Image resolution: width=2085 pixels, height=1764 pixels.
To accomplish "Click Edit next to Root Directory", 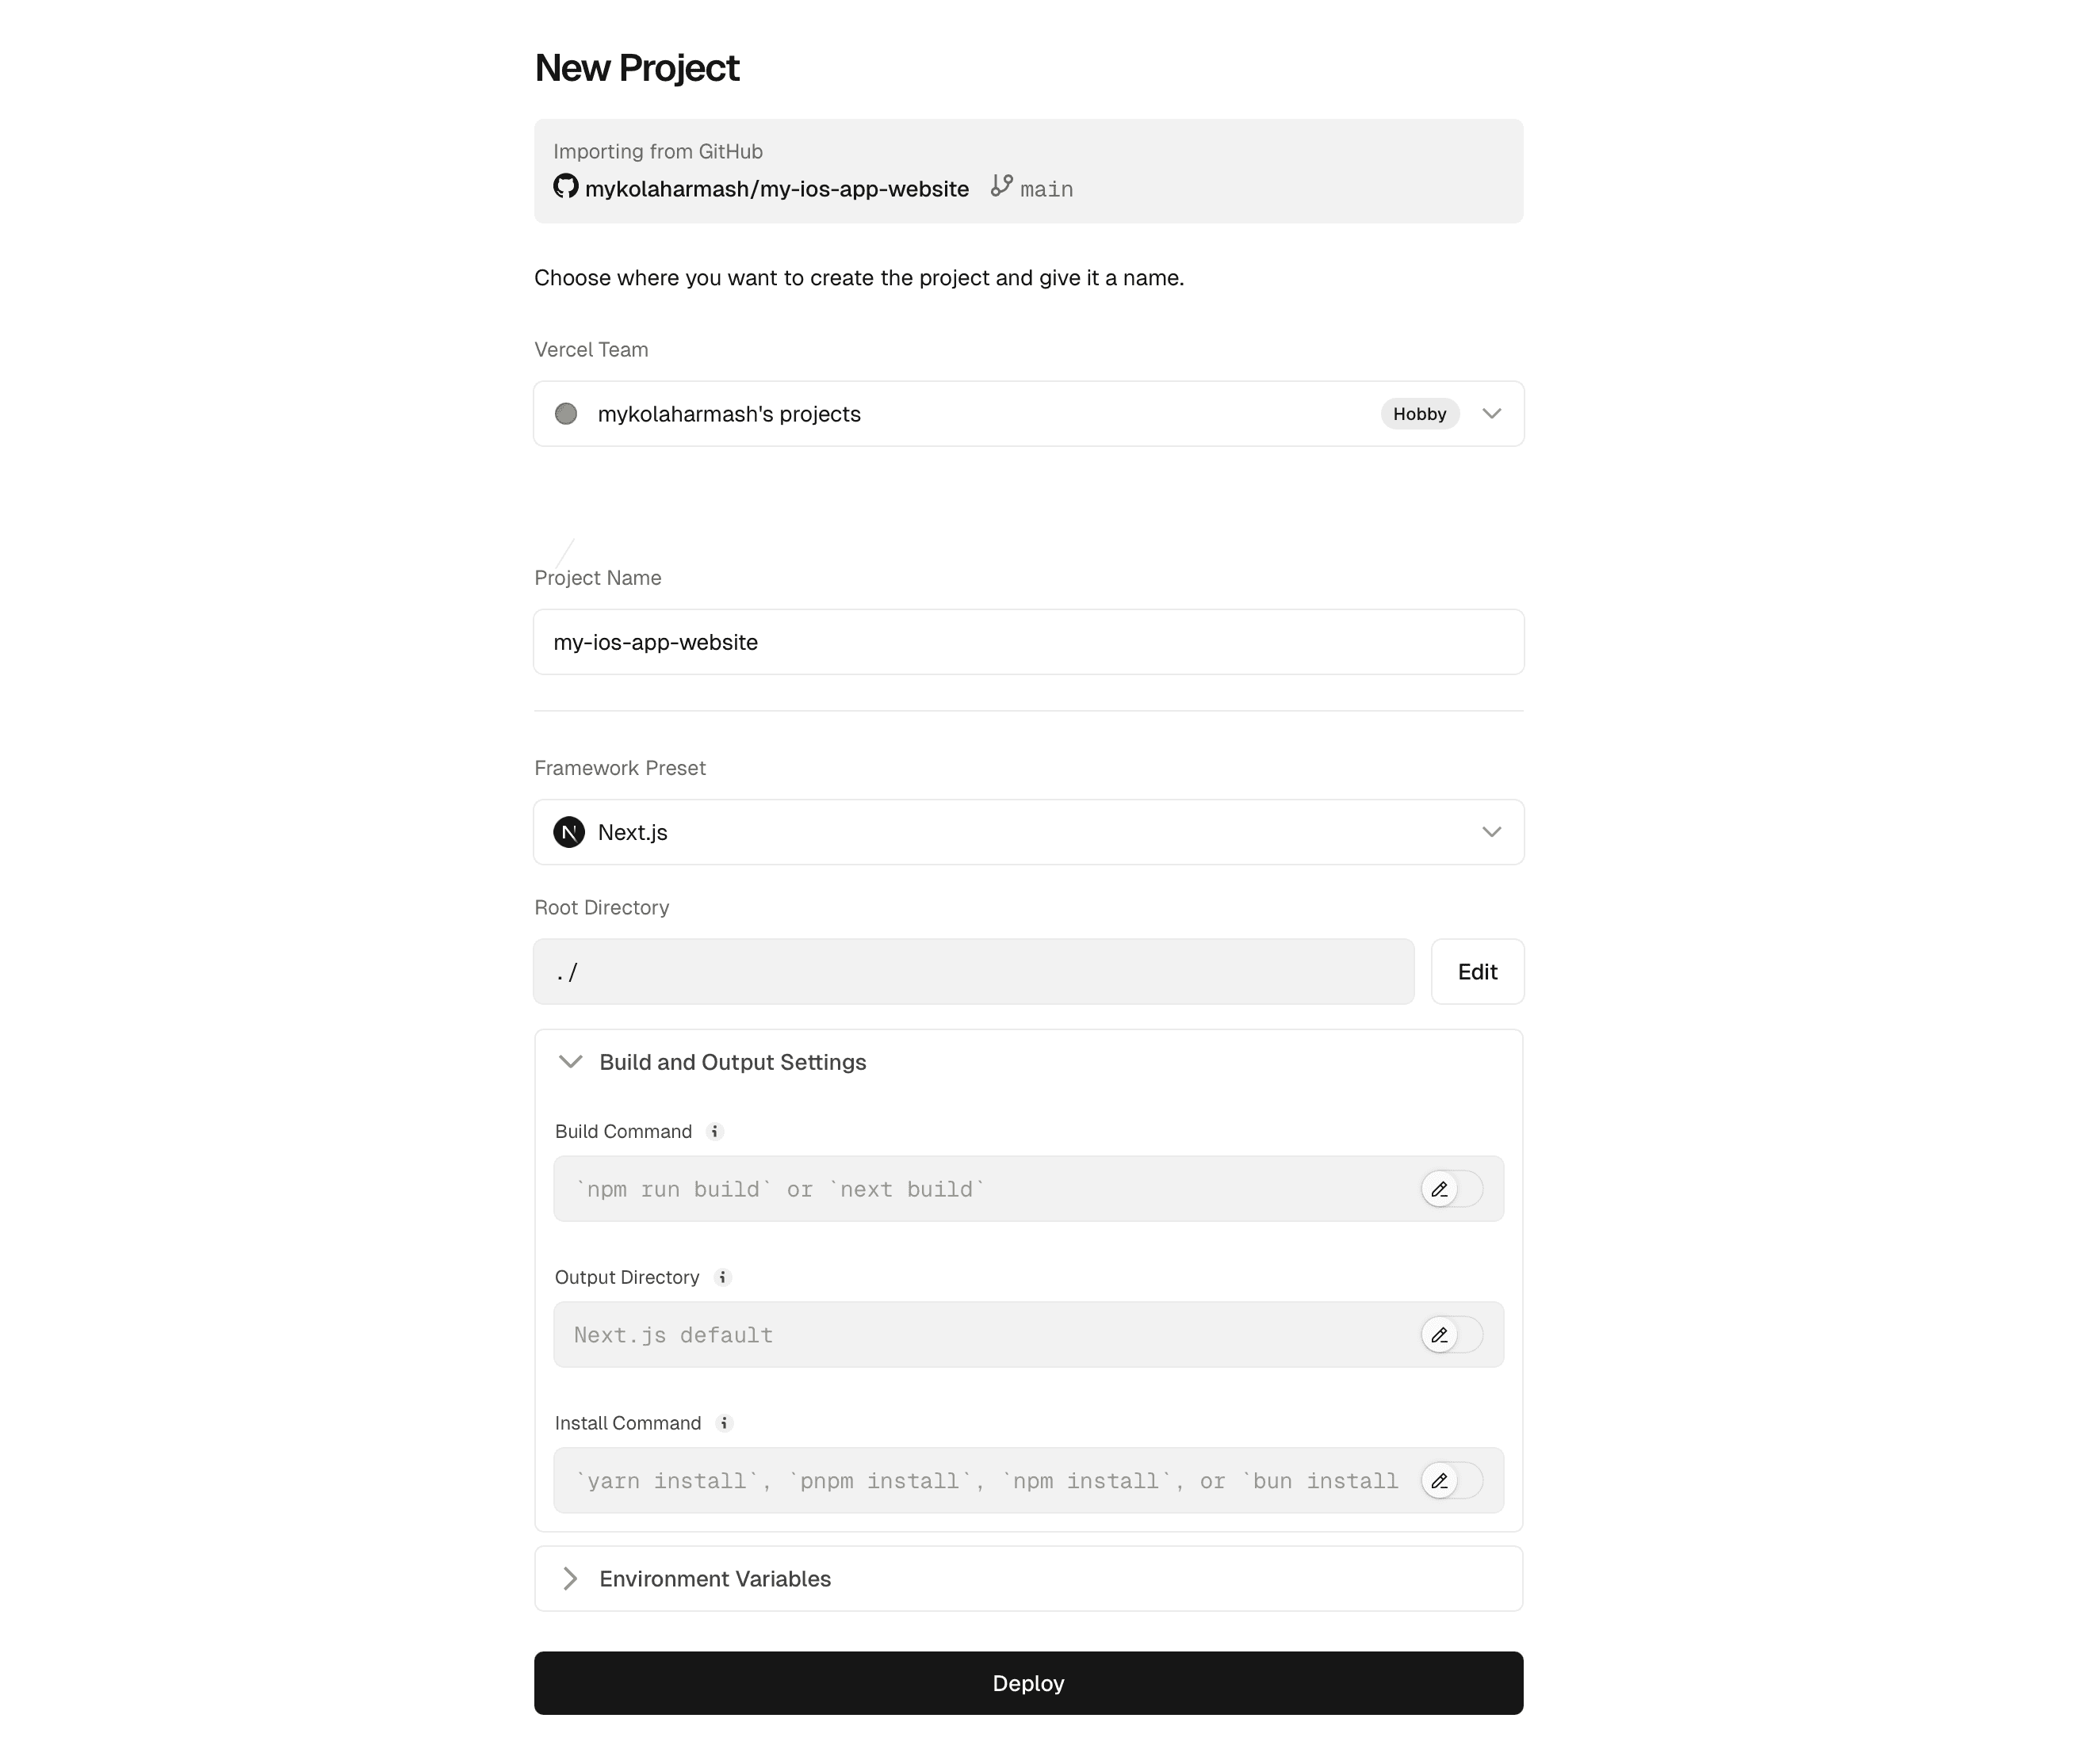I will [1477, 971].
